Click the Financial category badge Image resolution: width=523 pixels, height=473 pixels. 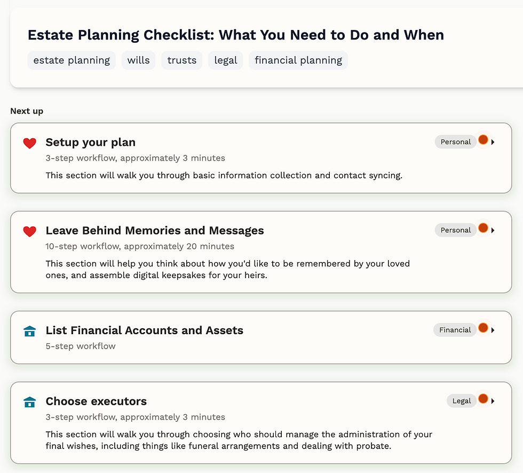[x=455, y=330]
